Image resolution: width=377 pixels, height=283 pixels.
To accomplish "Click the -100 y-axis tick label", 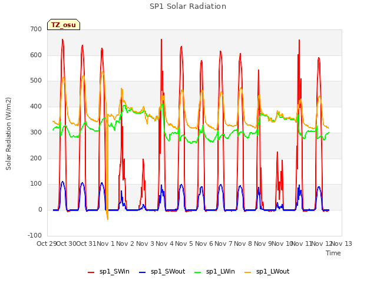I will click(x=35, y=235).
